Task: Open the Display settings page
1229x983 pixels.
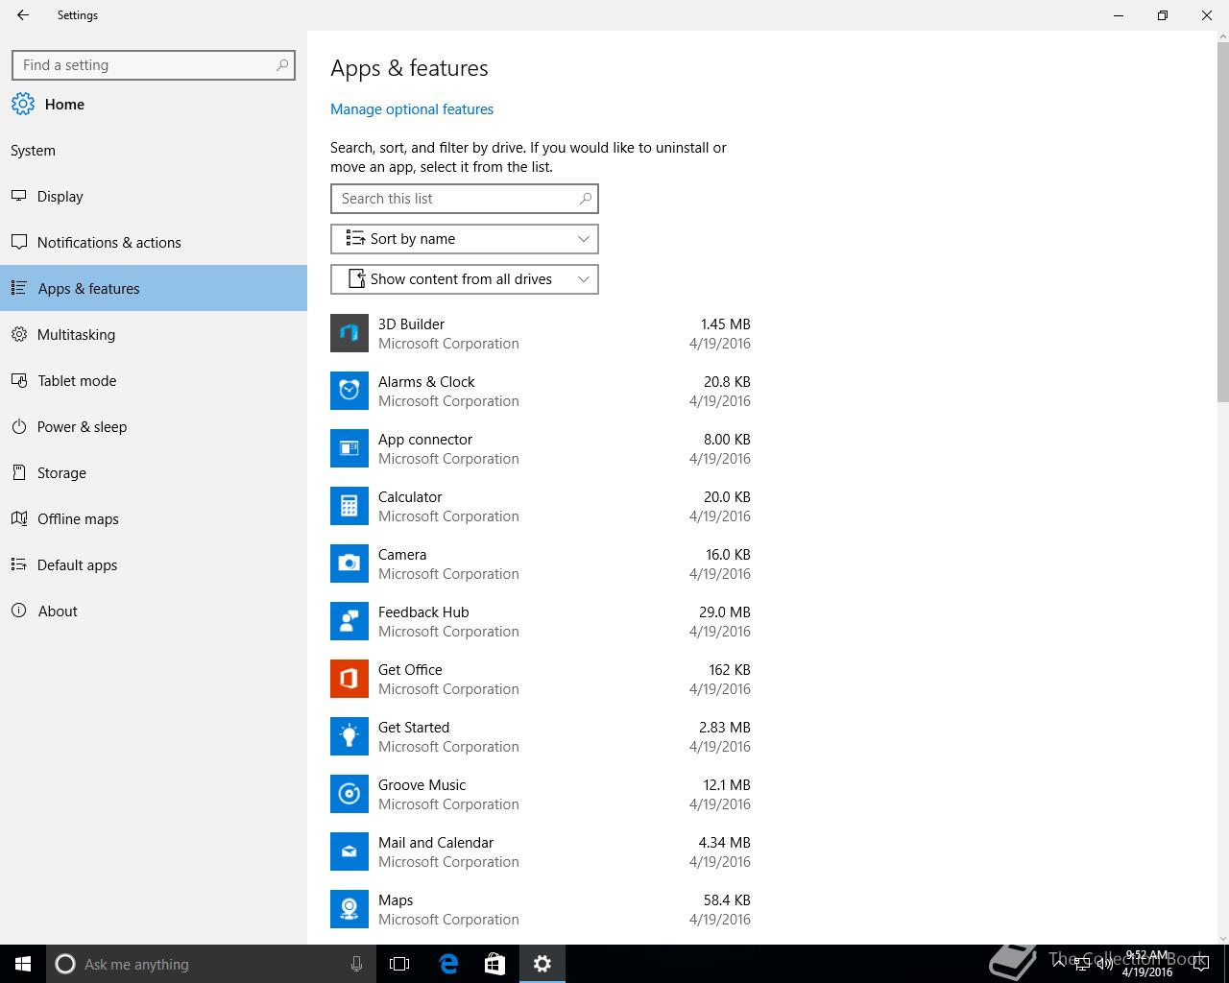Action: coord(60,197)
